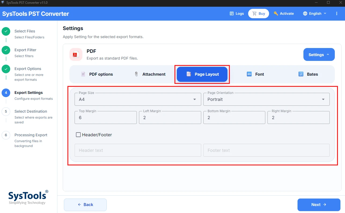Click the "Export Options" step label

coord(28,69)
